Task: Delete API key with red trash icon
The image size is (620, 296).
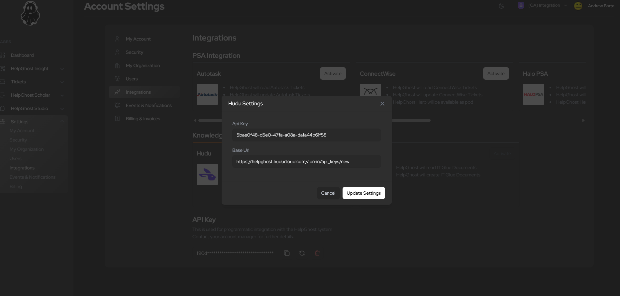Action: click(x=317, y=253)
